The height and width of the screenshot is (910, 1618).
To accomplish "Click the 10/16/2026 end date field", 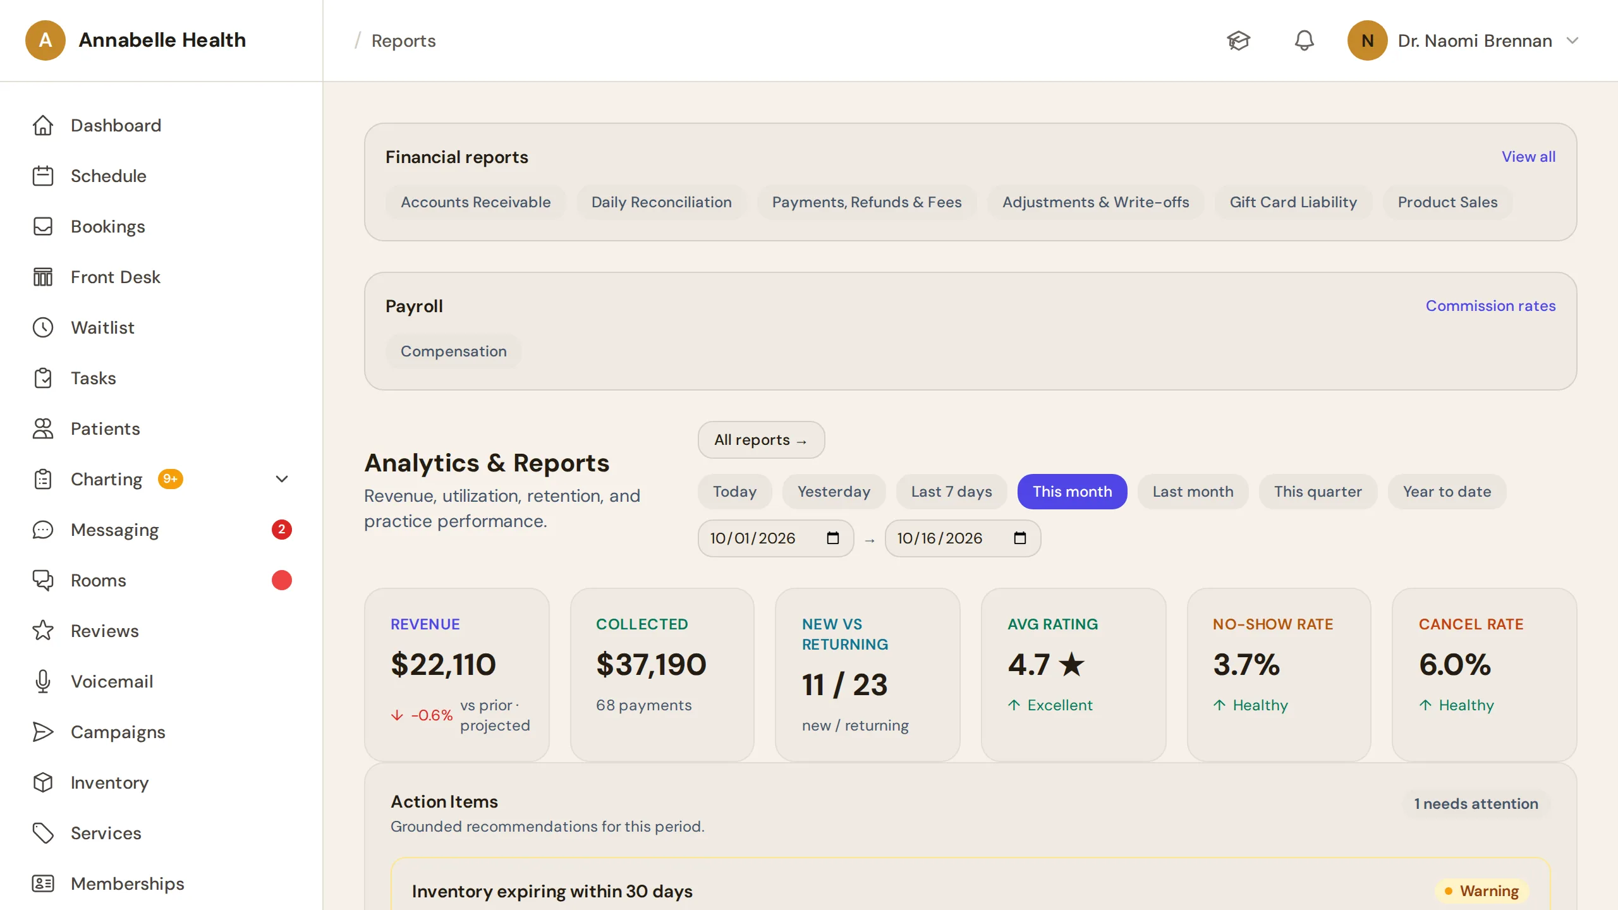I will (x=963, y=538).
